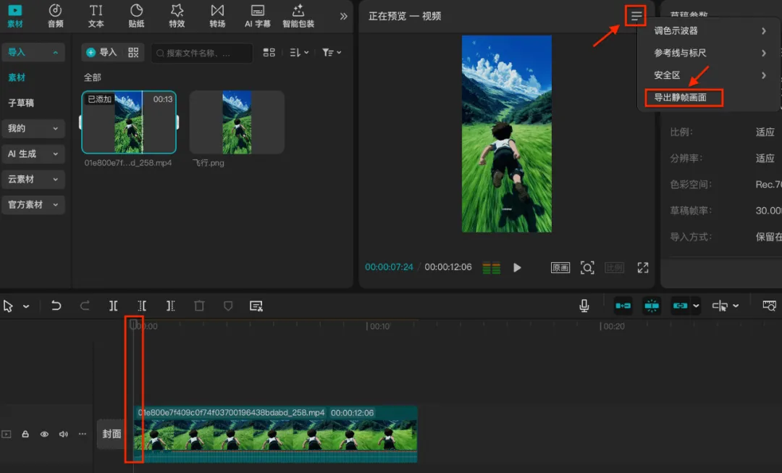Open the preview panel hamburger menu
The width and height of the screenshot is (782, 473).
tap(636, 16)
